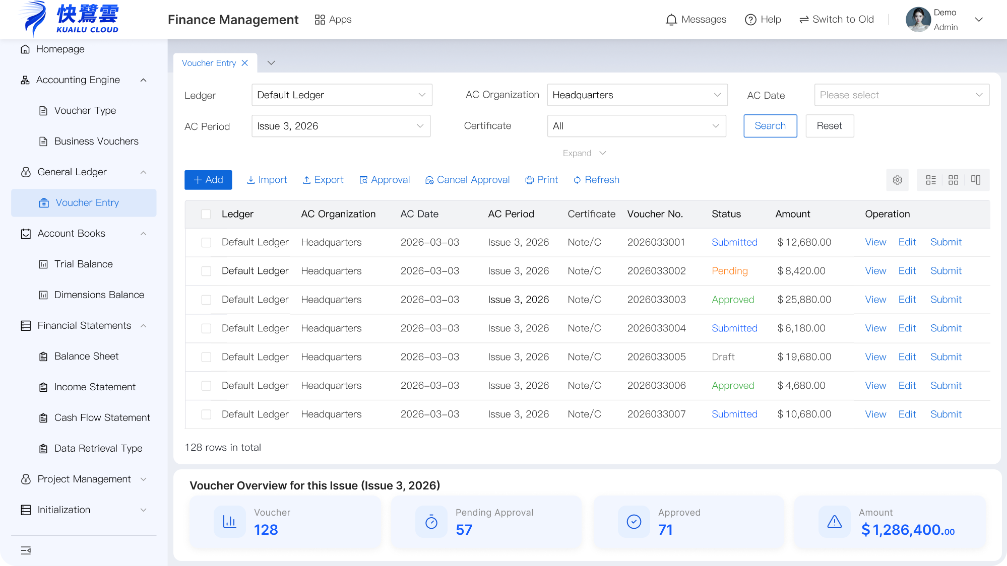Open table settings gear icon
The width and height of the screenshot is (1007, 566).
pos(897,180)
